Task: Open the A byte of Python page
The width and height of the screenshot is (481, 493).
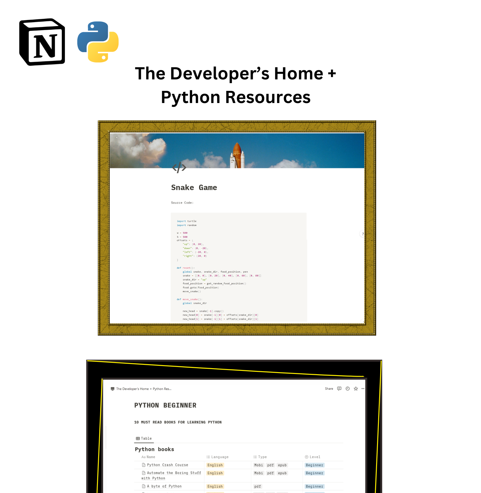Action: 164,486
